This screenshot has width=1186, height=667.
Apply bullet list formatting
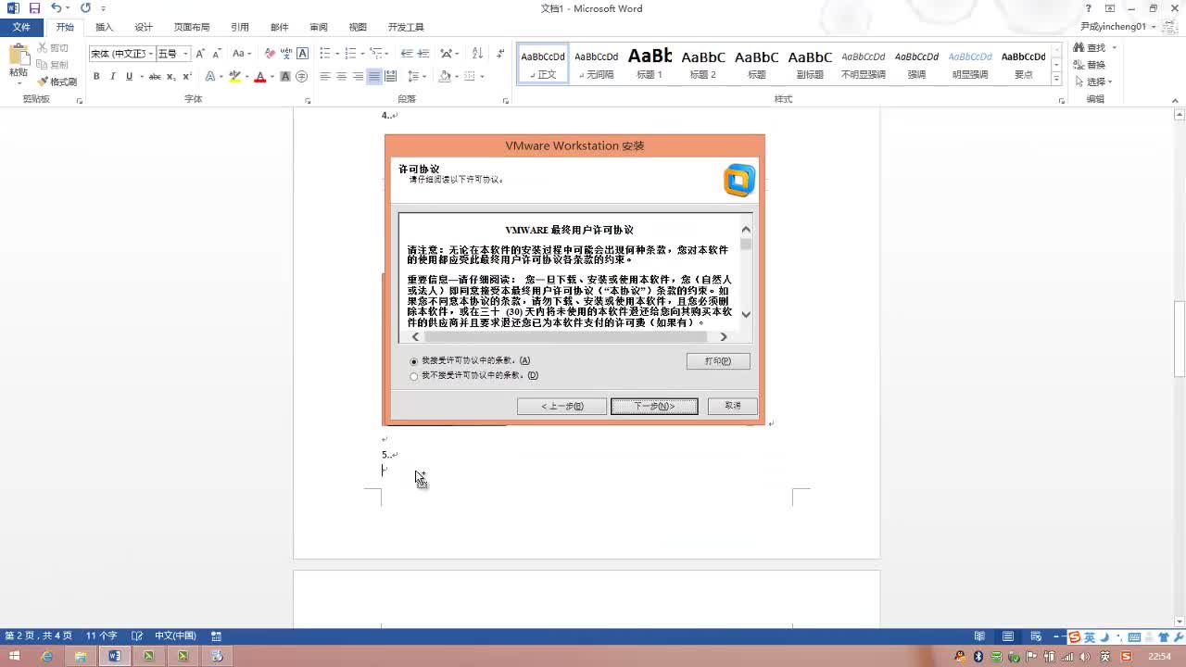pos(325,54)
